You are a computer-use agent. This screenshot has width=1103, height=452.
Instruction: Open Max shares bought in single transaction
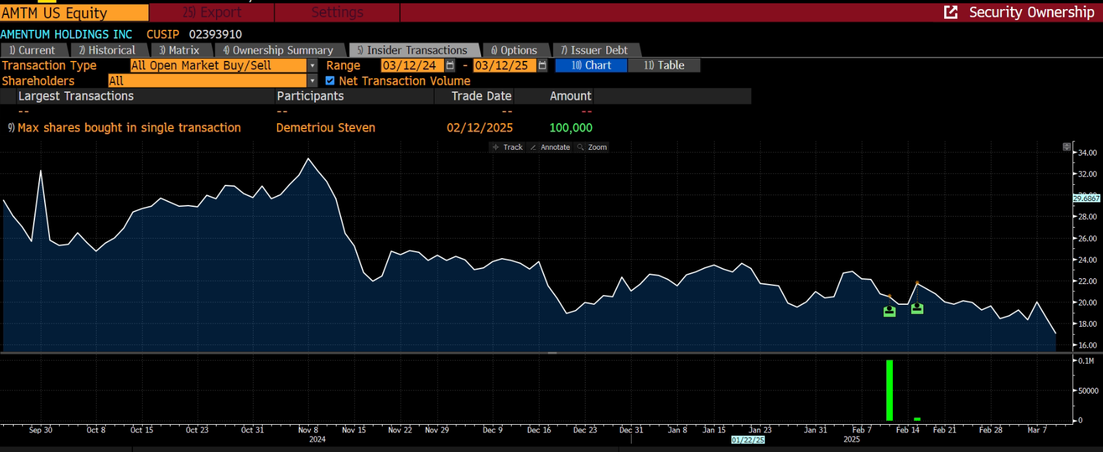pos(129,128)
